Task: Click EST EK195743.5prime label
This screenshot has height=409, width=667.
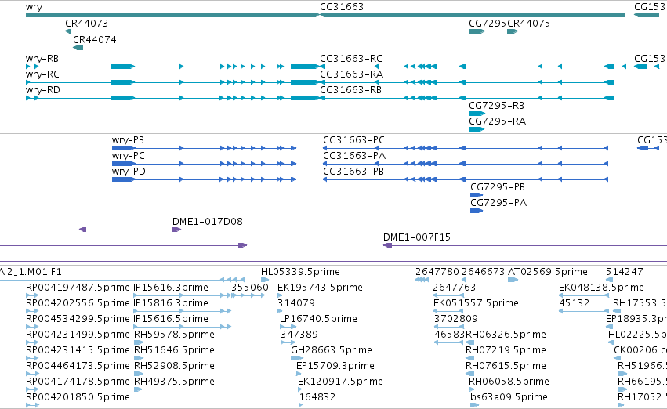Action: tap(320, 288)
